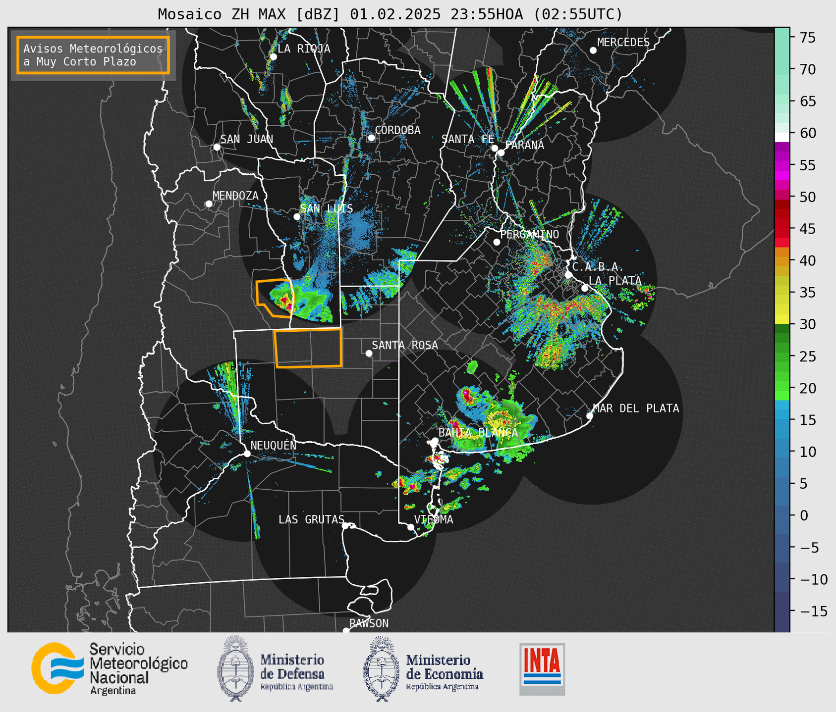Click the white 60 dBZ band on color scale

782,137
